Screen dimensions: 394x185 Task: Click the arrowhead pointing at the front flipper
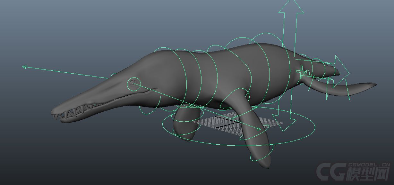258,129
